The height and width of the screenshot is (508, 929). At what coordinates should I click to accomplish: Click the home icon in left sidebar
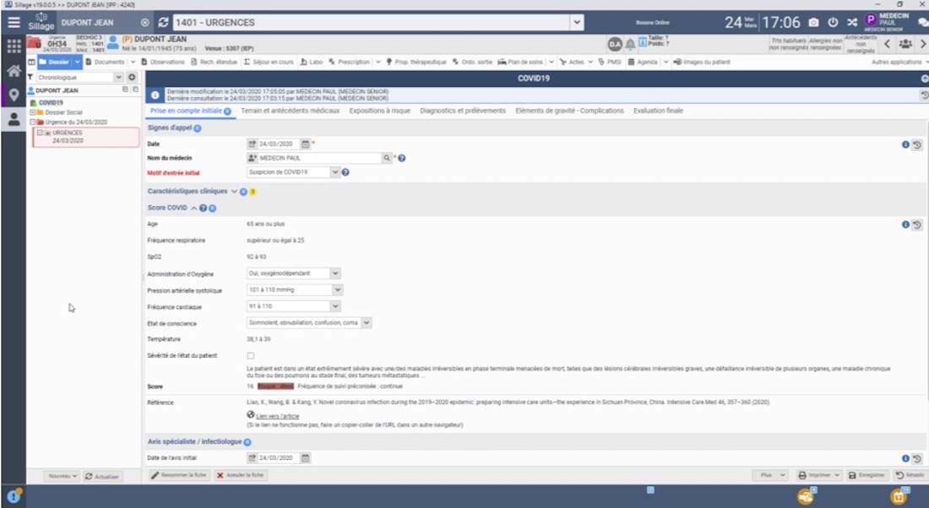(14, 71)
